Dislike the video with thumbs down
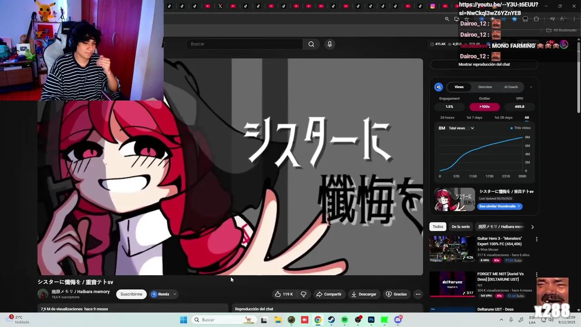This screenshot has width=581, height=327. click(x=304, y=294)
